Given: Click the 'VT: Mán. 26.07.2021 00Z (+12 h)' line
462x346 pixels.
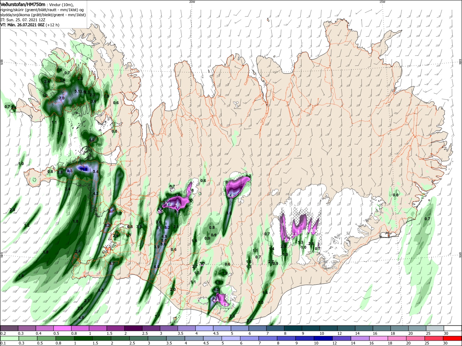Looking at the screenshot, I should pos(30,25).
